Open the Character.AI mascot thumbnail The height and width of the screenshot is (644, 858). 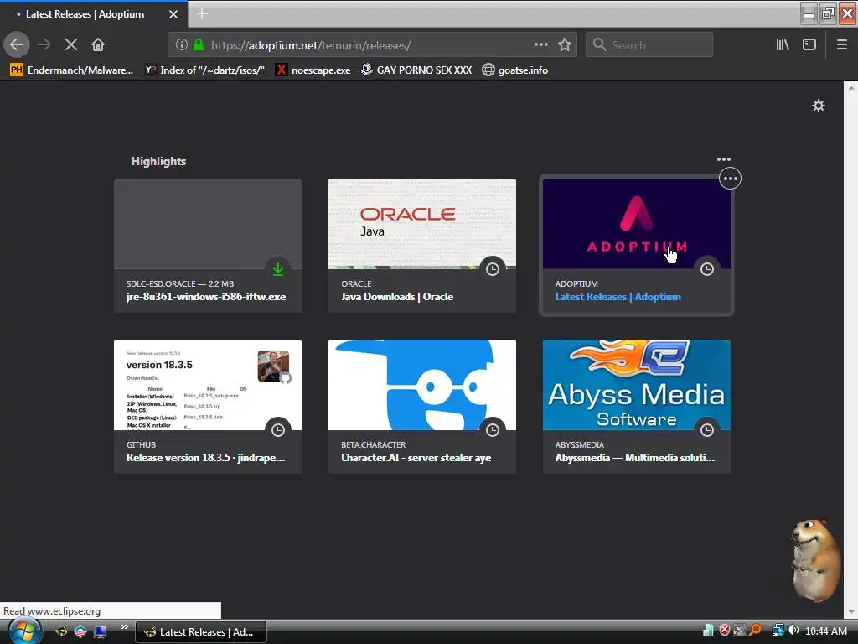click(x=422, y=385)
